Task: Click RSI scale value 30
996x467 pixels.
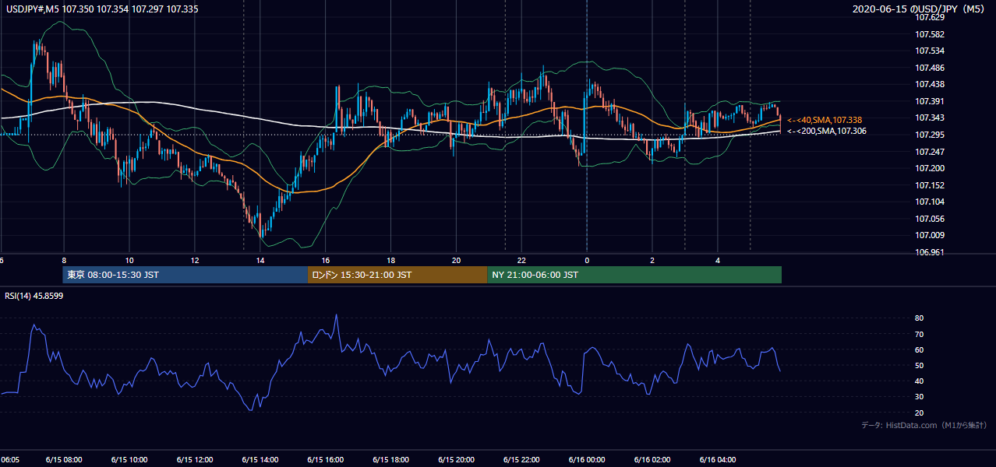Action: [920, 397]
